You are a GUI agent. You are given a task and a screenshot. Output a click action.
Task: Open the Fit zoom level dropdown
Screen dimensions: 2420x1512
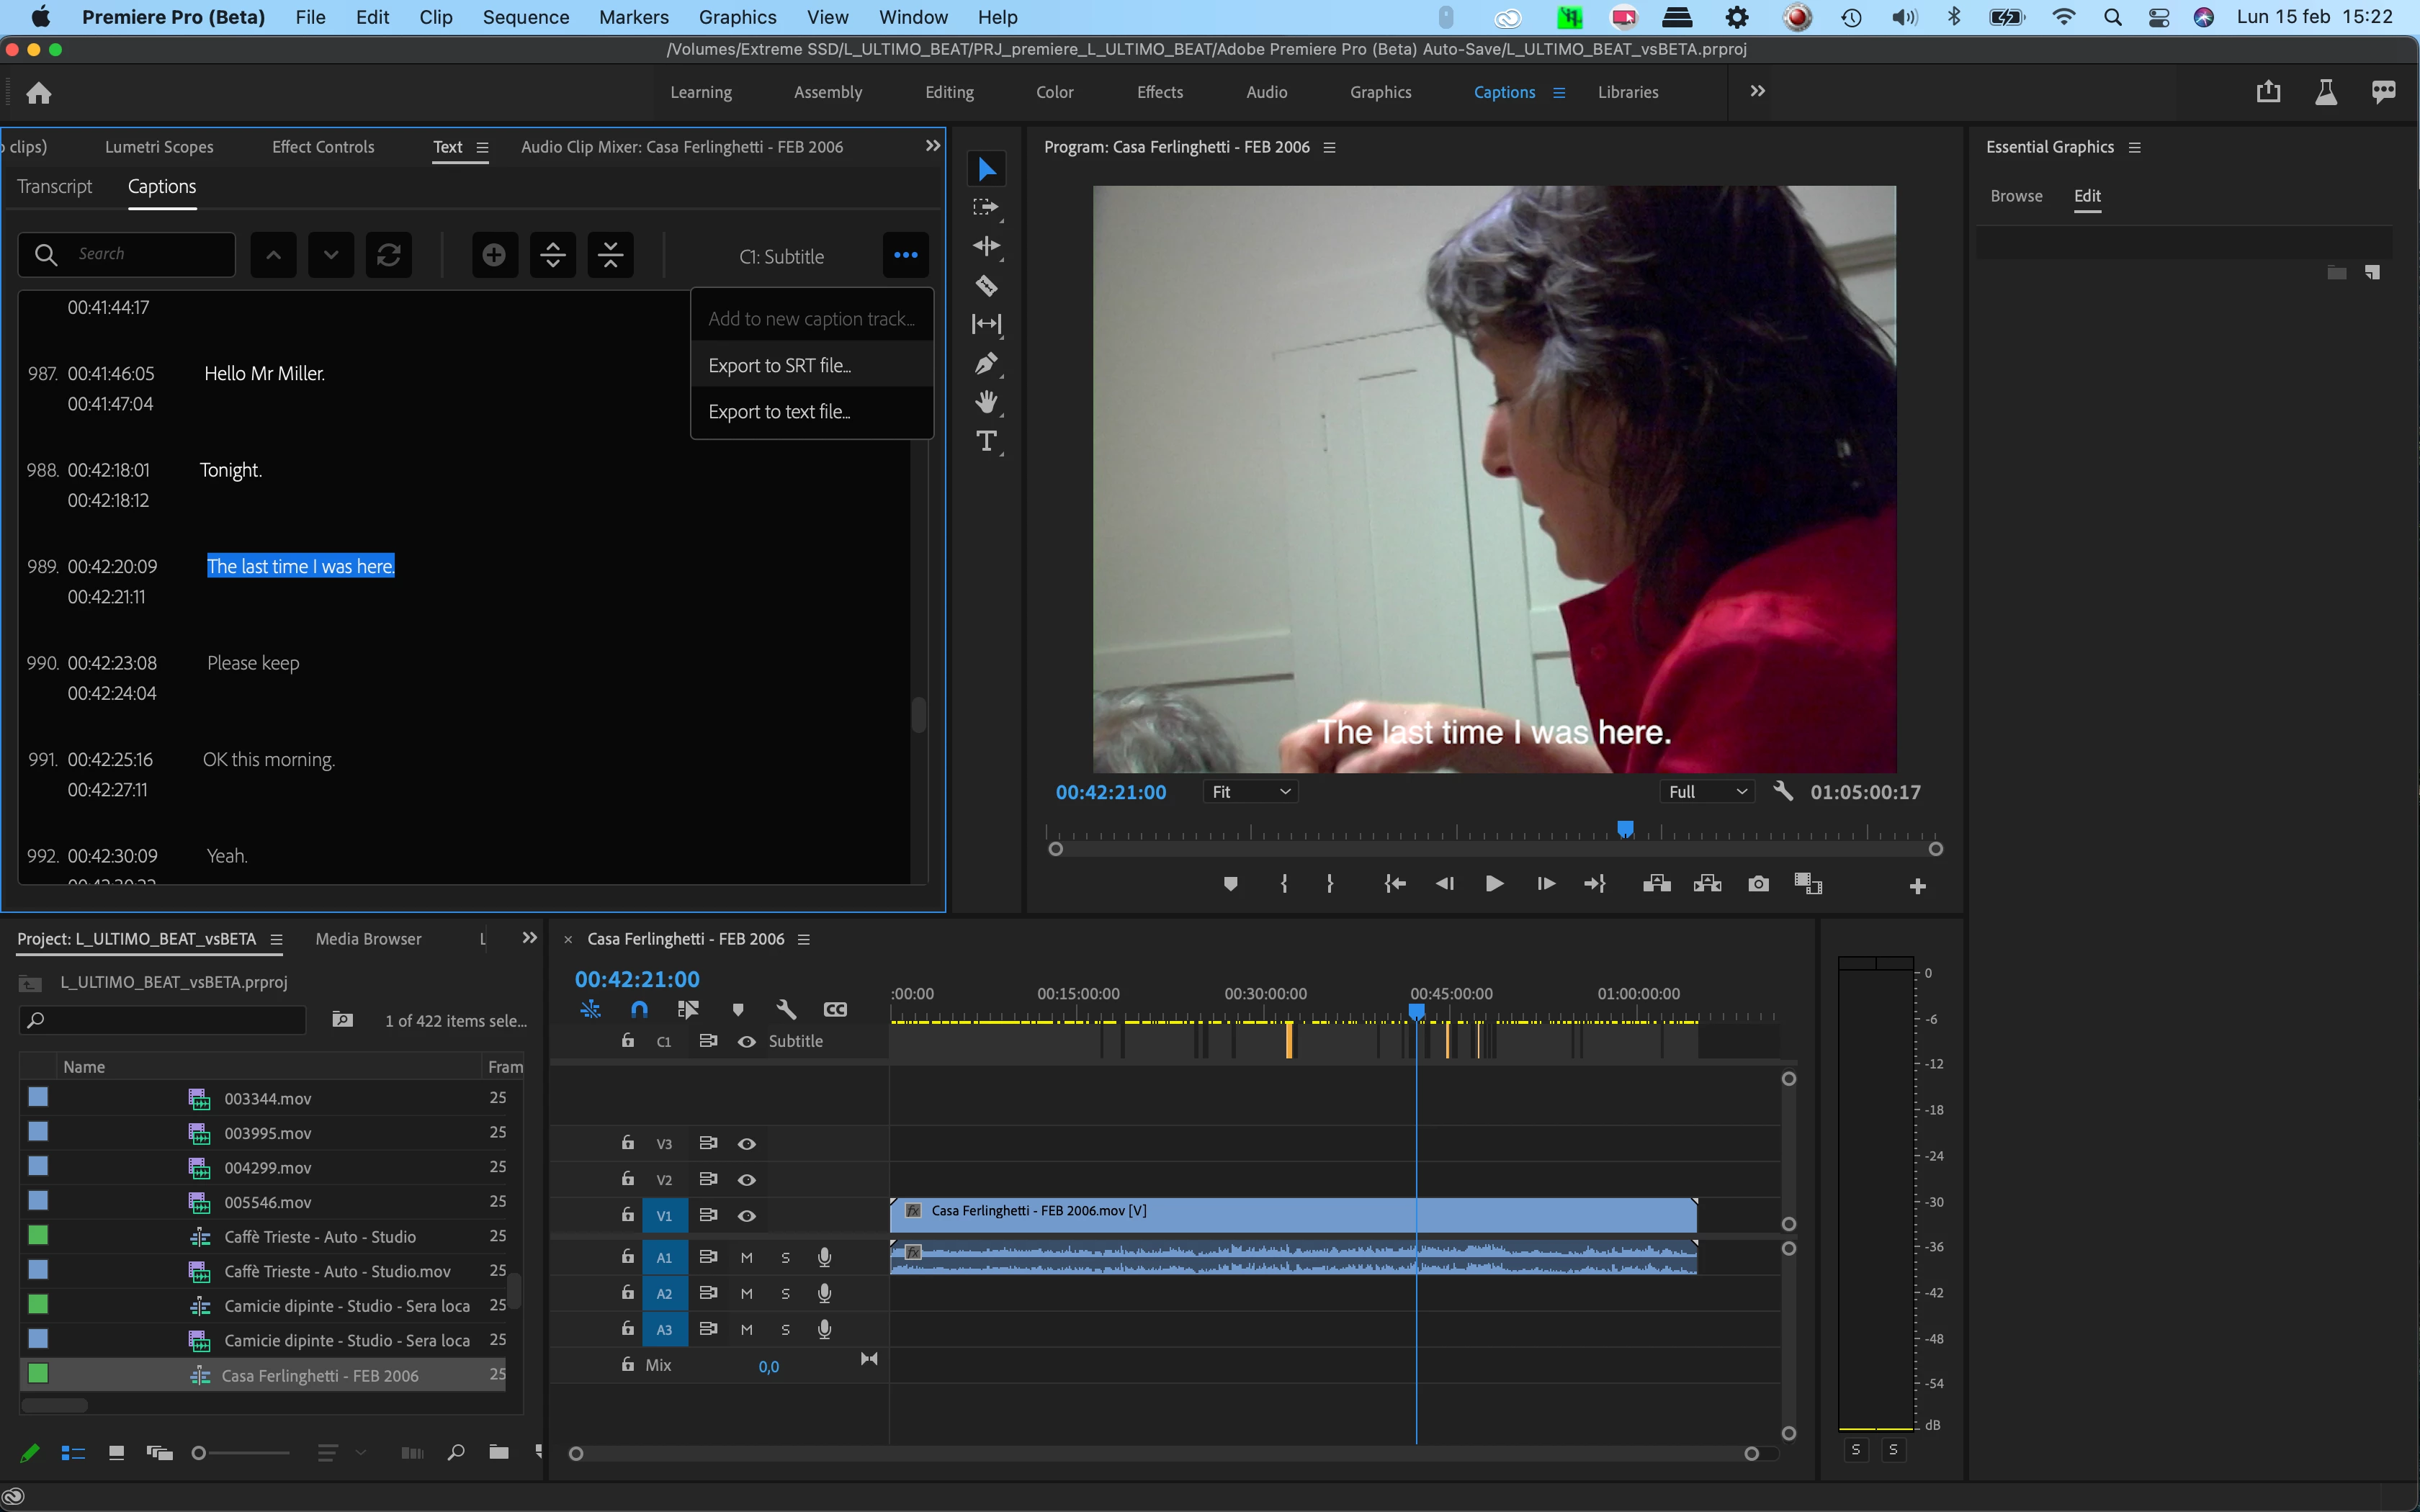pos(1251,792)
